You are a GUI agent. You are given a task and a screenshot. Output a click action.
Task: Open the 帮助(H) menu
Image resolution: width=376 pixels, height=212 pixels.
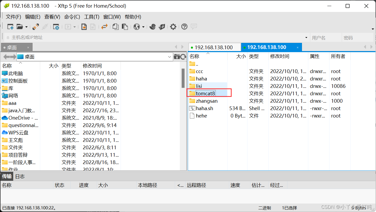pos(133,17)
